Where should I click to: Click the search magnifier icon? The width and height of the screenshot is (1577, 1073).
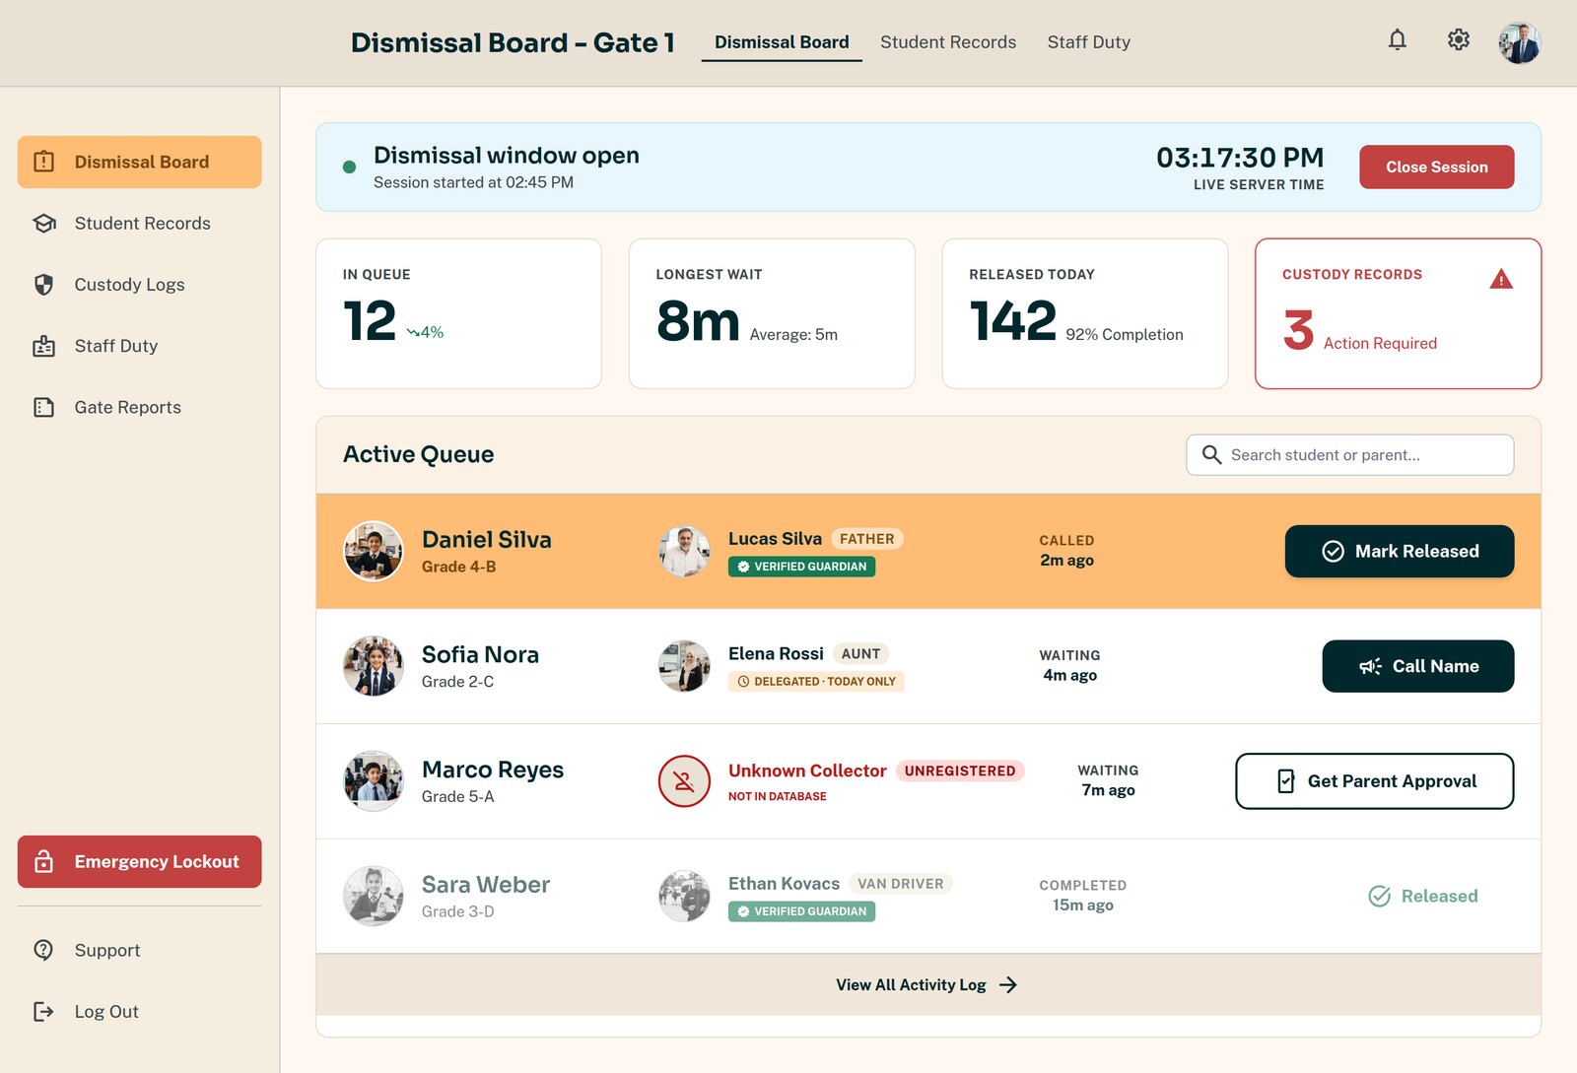pos(1211,454)
